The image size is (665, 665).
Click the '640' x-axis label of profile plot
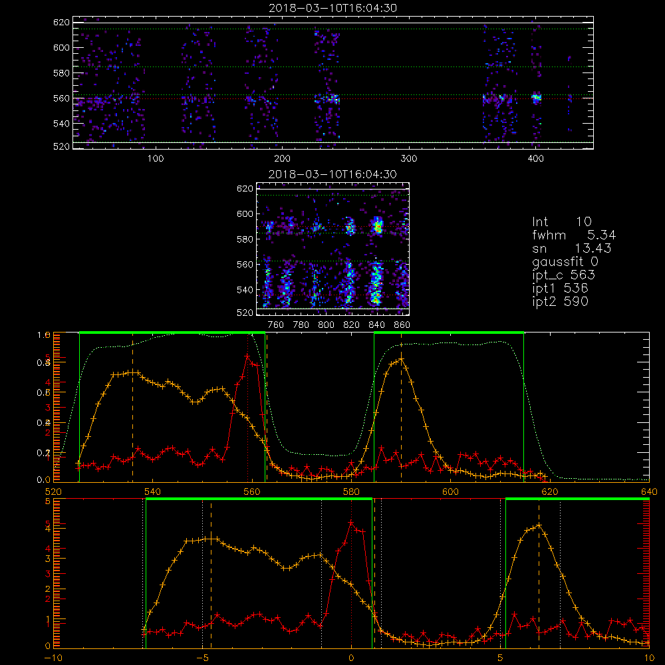[649, 492]
